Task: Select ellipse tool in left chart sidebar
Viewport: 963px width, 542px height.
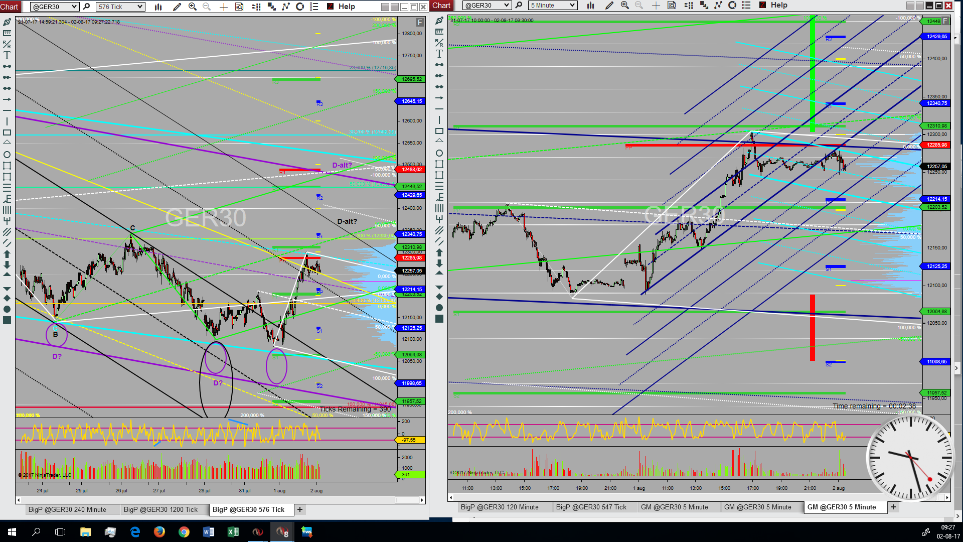Action: (7, 155)
